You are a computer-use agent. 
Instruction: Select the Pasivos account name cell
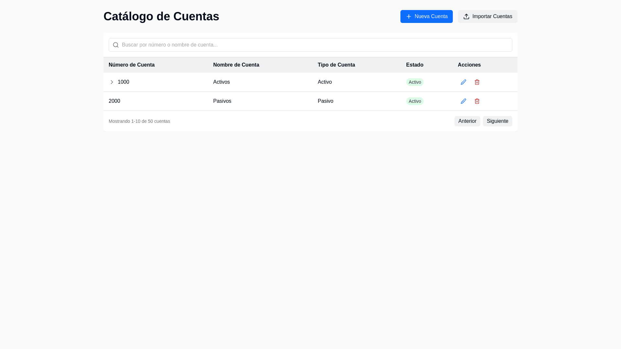(222, 101)
